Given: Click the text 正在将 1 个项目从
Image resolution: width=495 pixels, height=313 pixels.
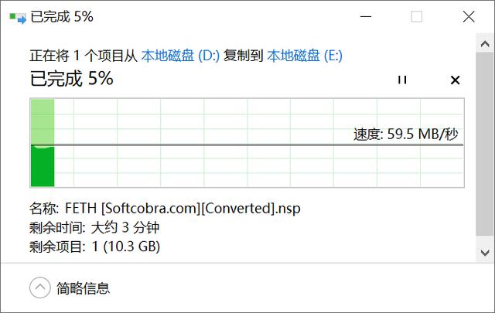Looking at the screenshot, I should 84,55.
